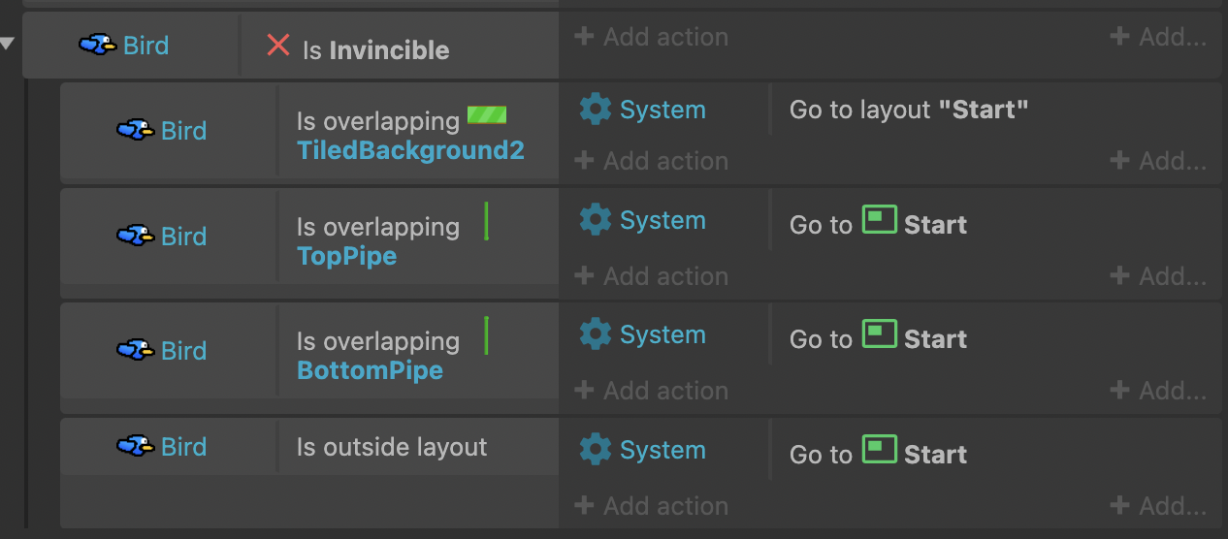Click Bird icon in BottomPipe overlap row
1228x539 pixels.
click(x=136, y=350)
